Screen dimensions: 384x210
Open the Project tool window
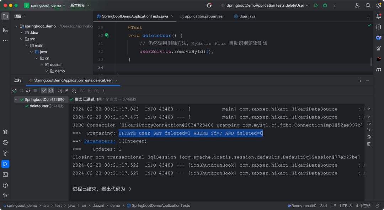[x=5, y=16]
